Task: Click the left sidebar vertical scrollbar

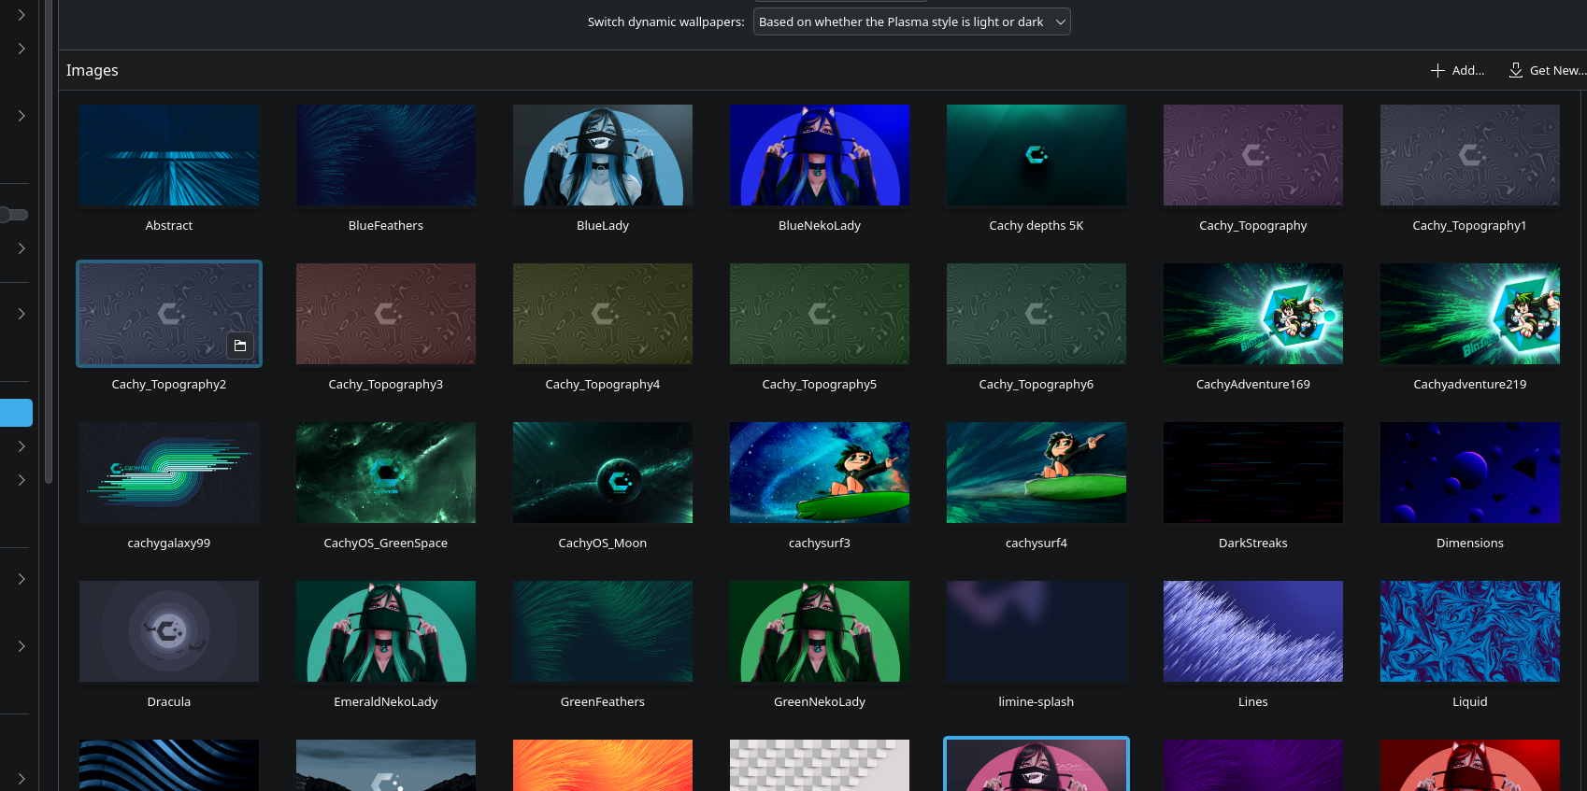Action: (x=48, y=243)
